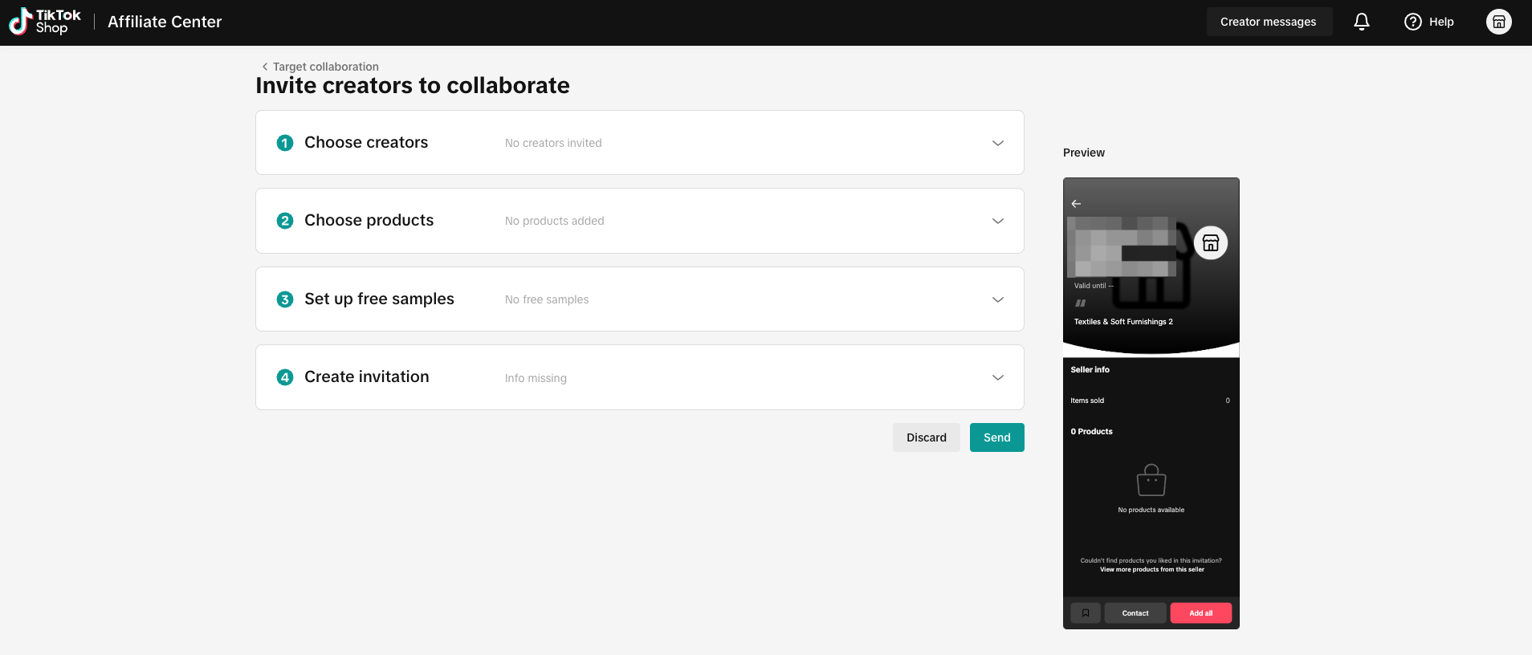Click the shopping bag icon in the preview

click(x=1151, y=480)
